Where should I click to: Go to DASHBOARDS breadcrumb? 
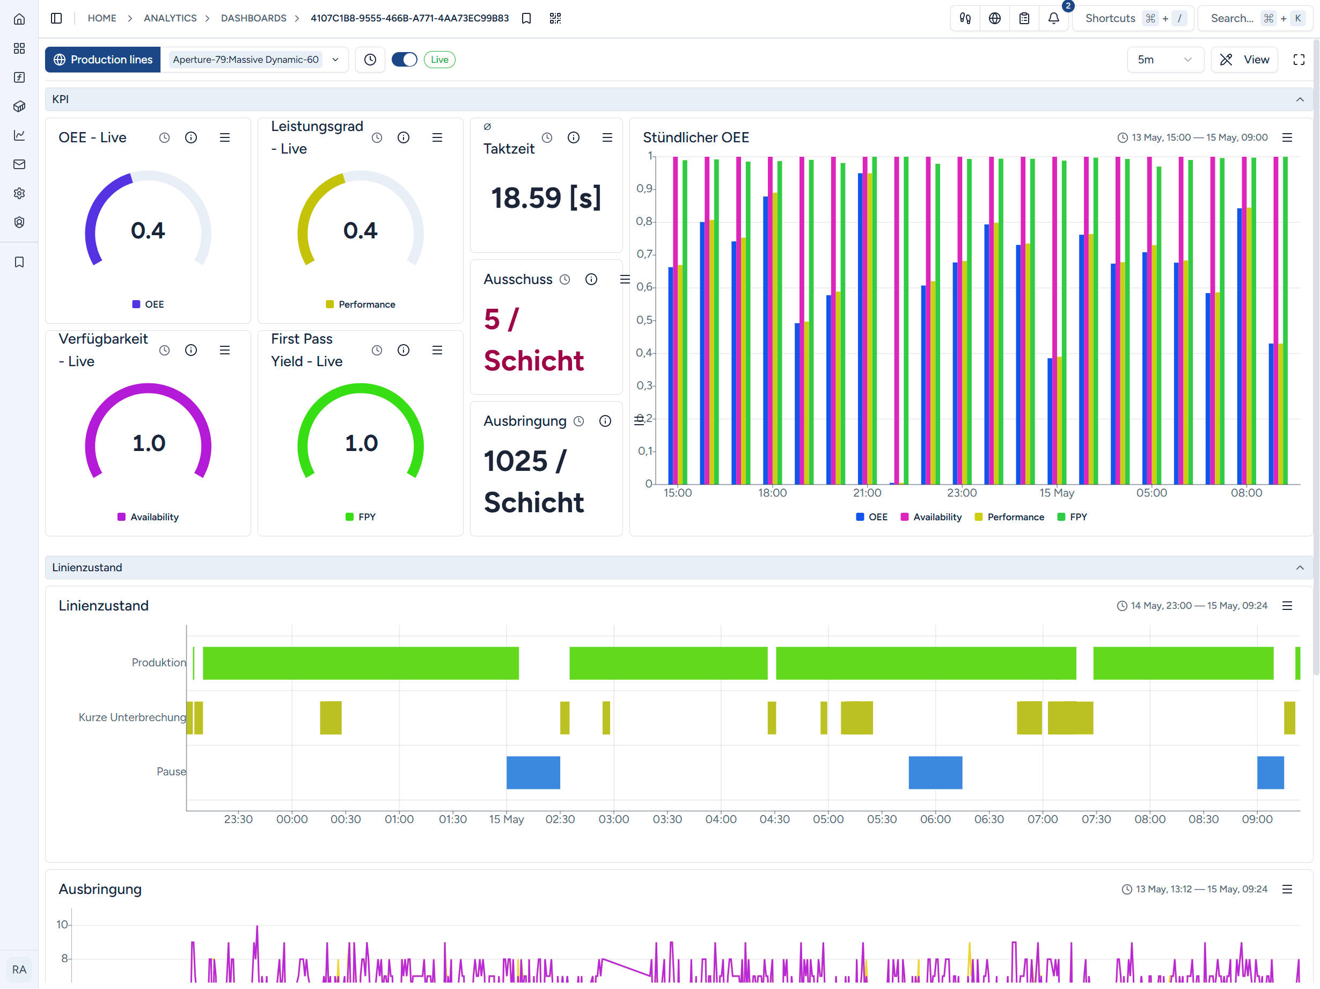254,18
